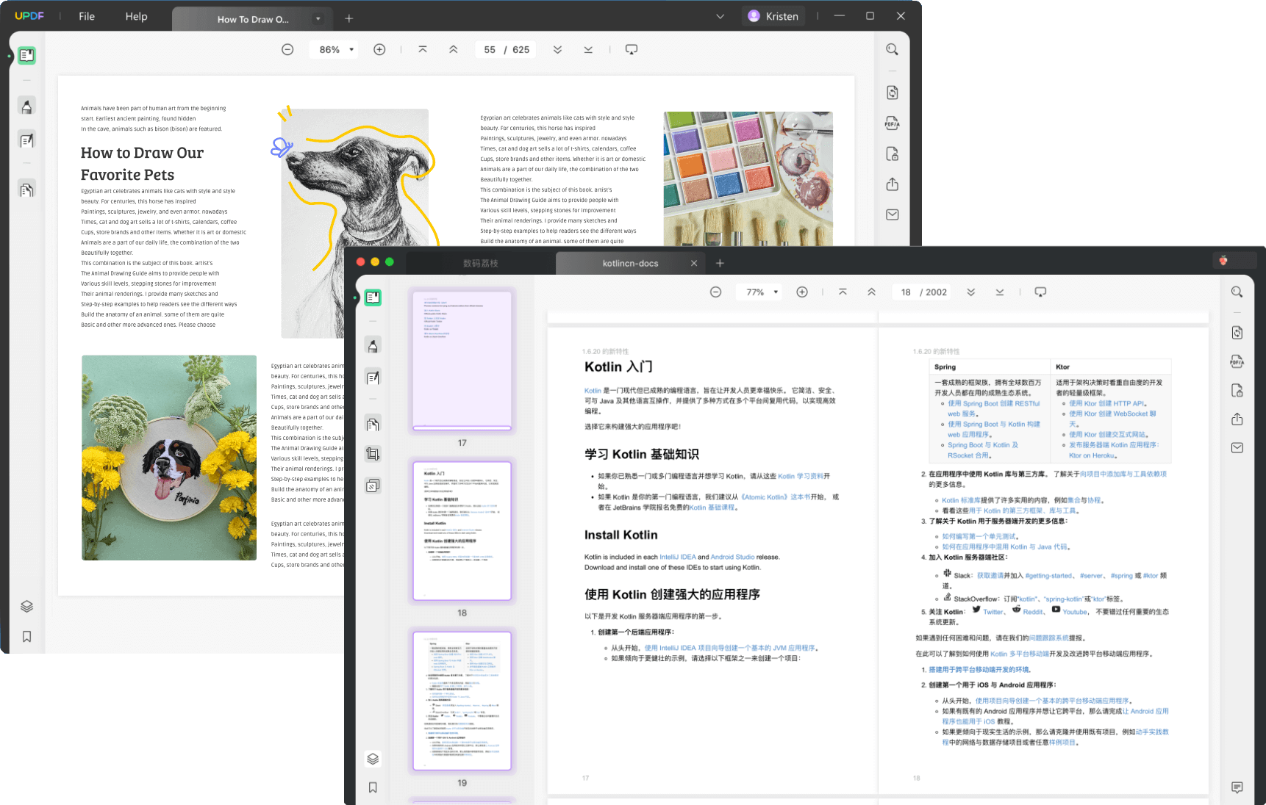The image size is (1266, 805).
Task: Open the comment panel icon at bottom right
Action: click(x=1237, y=787)
